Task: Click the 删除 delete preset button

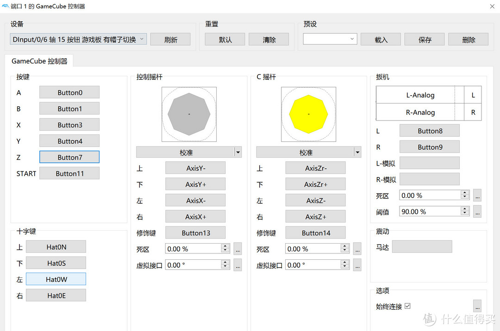Action: [468, 39]
